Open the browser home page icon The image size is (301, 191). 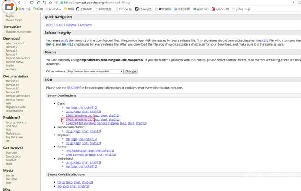click(39, 3)
